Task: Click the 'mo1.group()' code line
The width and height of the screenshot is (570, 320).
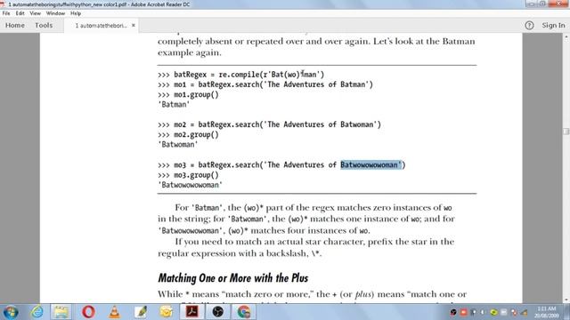Action: click(188, 95)
